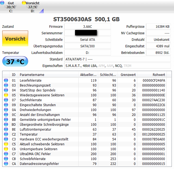Screen dimensions: 174x169
Task: Click the Aktueller... column header
Action: click(88, 75)
